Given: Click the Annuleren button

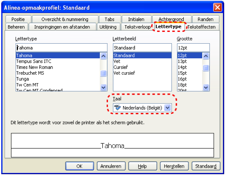Looking at the screenshot, I should tap(111, 166).
